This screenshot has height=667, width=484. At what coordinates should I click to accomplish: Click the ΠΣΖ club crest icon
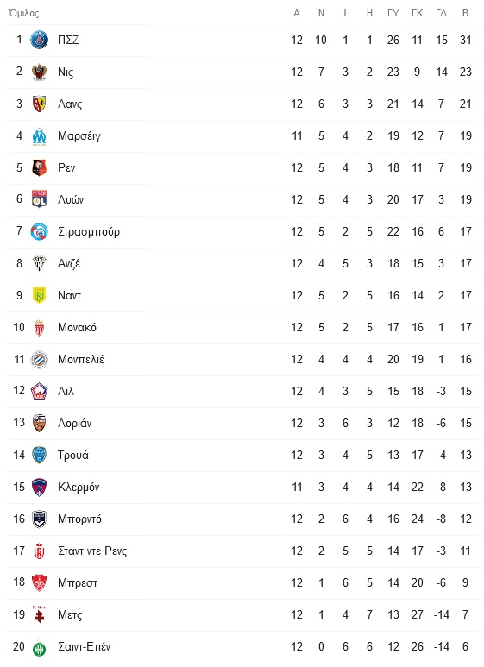click(x=39, y=40)
